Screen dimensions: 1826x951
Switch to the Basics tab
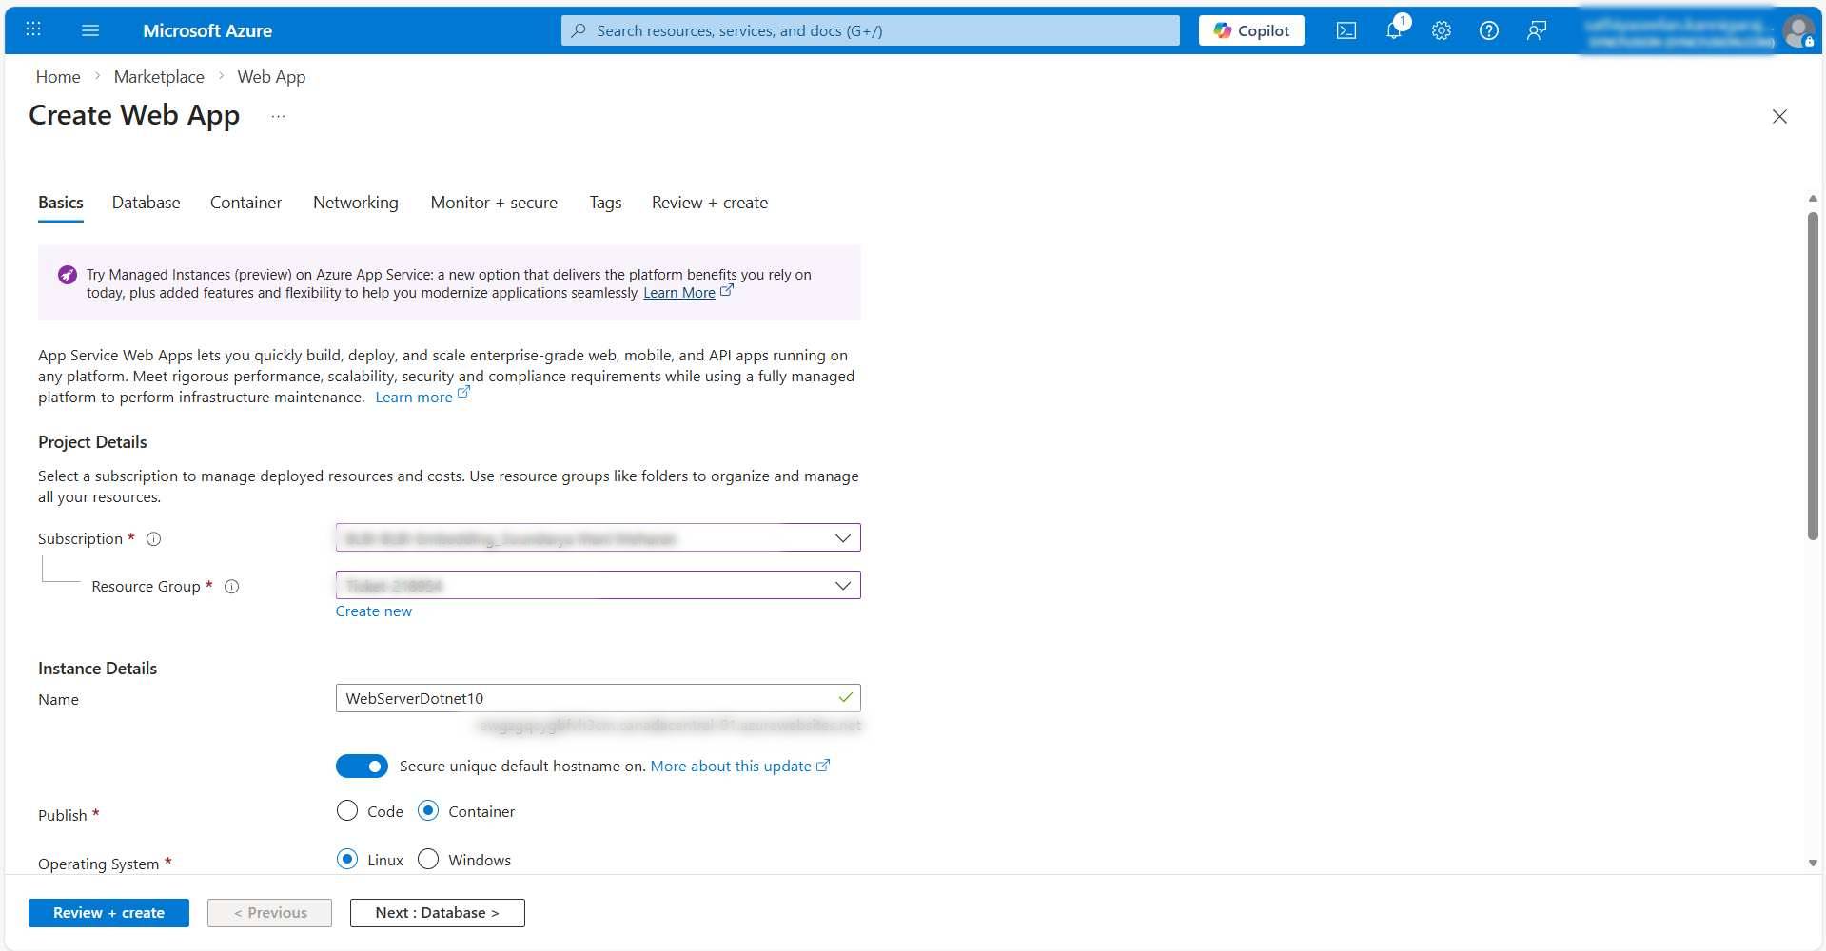point(61,203)
